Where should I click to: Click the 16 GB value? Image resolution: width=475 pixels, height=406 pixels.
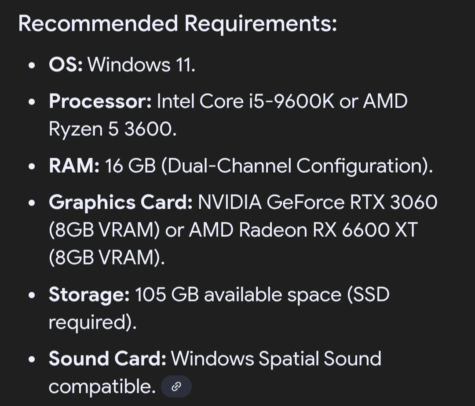pyautogui.click(x=130, y=166)
